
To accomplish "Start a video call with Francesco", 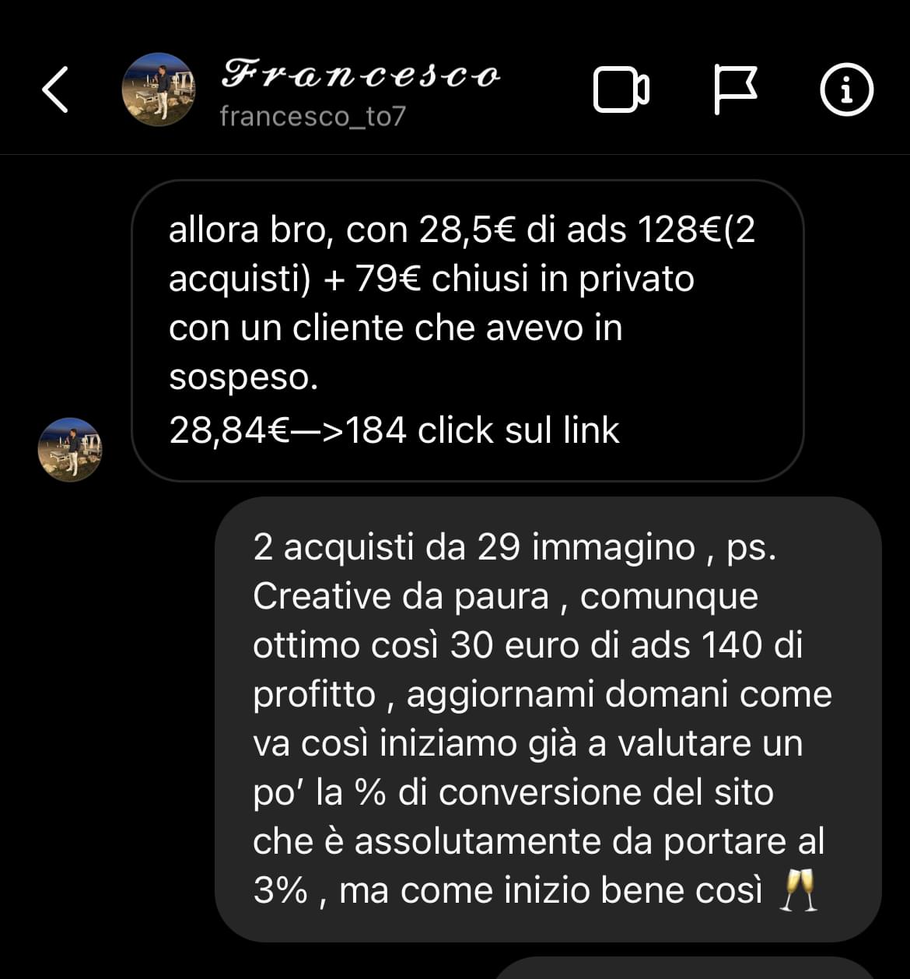I will tap(621, 89).
